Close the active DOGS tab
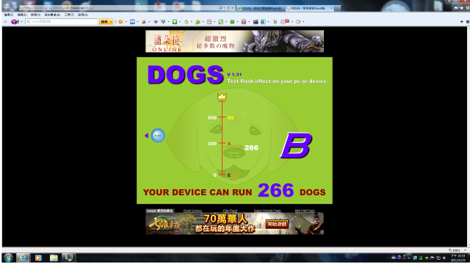The image size is (470, 264). click(x=331, y=8)
